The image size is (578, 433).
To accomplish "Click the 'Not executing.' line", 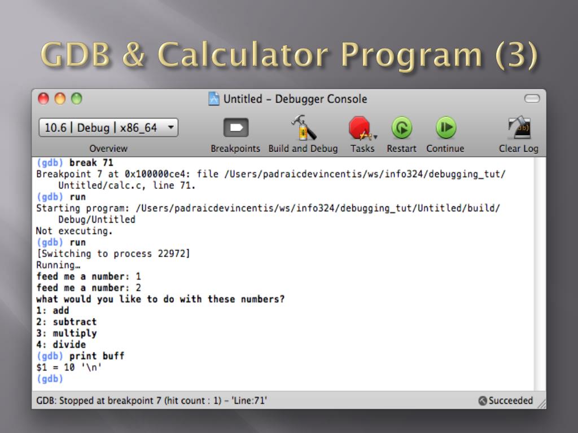I will 74,231.
